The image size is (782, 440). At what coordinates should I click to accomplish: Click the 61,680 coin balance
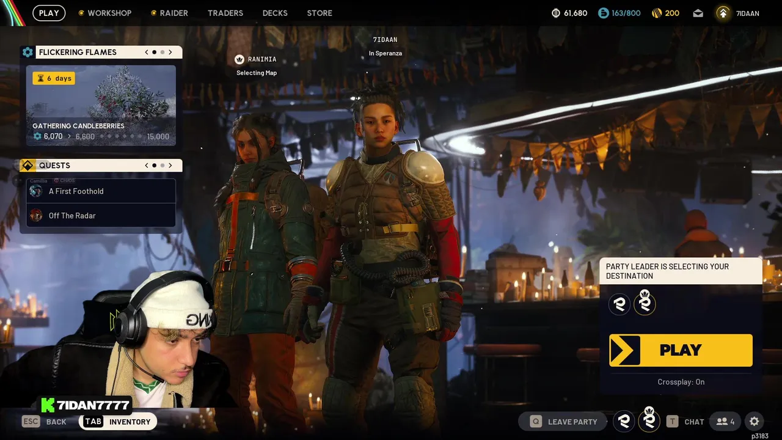coord(576,13)
